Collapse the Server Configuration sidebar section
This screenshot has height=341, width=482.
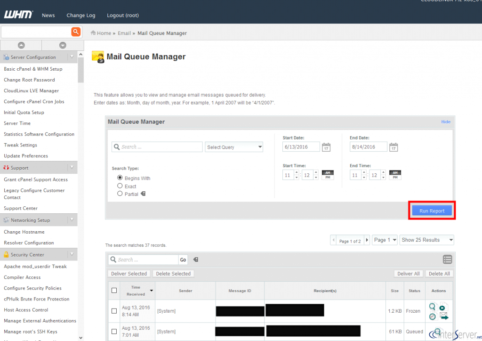coord(72,57)
